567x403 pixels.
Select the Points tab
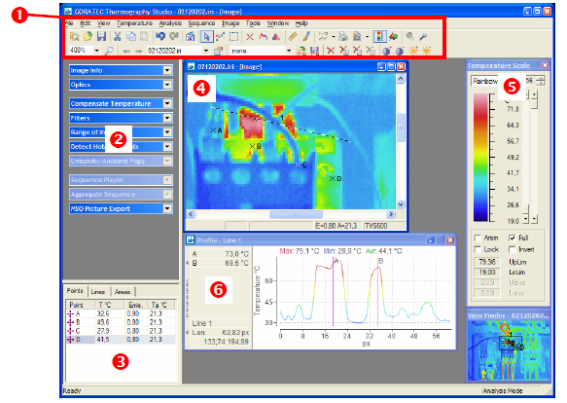click(75, 291)
